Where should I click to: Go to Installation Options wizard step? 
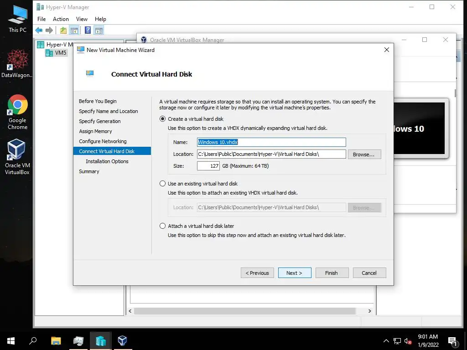pos(107,161)
